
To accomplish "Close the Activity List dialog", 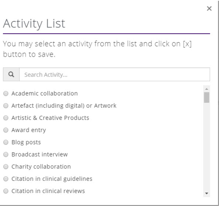I will pyautogui.click(x=209, y=9).
